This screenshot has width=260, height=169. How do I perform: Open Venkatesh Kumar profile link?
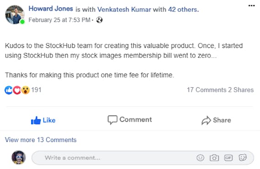124,10
